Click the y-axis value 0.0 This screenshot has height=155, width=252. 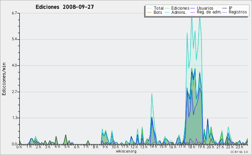(x=14, y=144)
